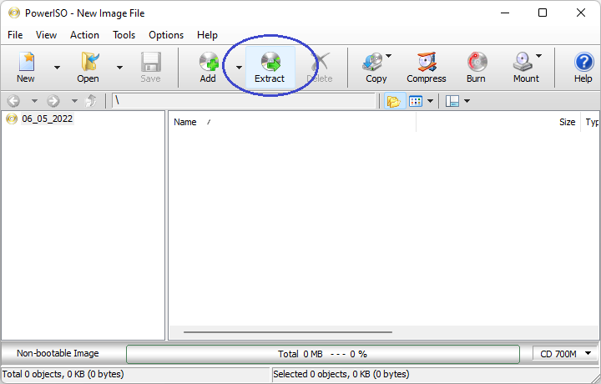Expand the Add button dropdown arrow
This screenshot has height=384, width=601.
pyautogui.click(x=239, y=68)
